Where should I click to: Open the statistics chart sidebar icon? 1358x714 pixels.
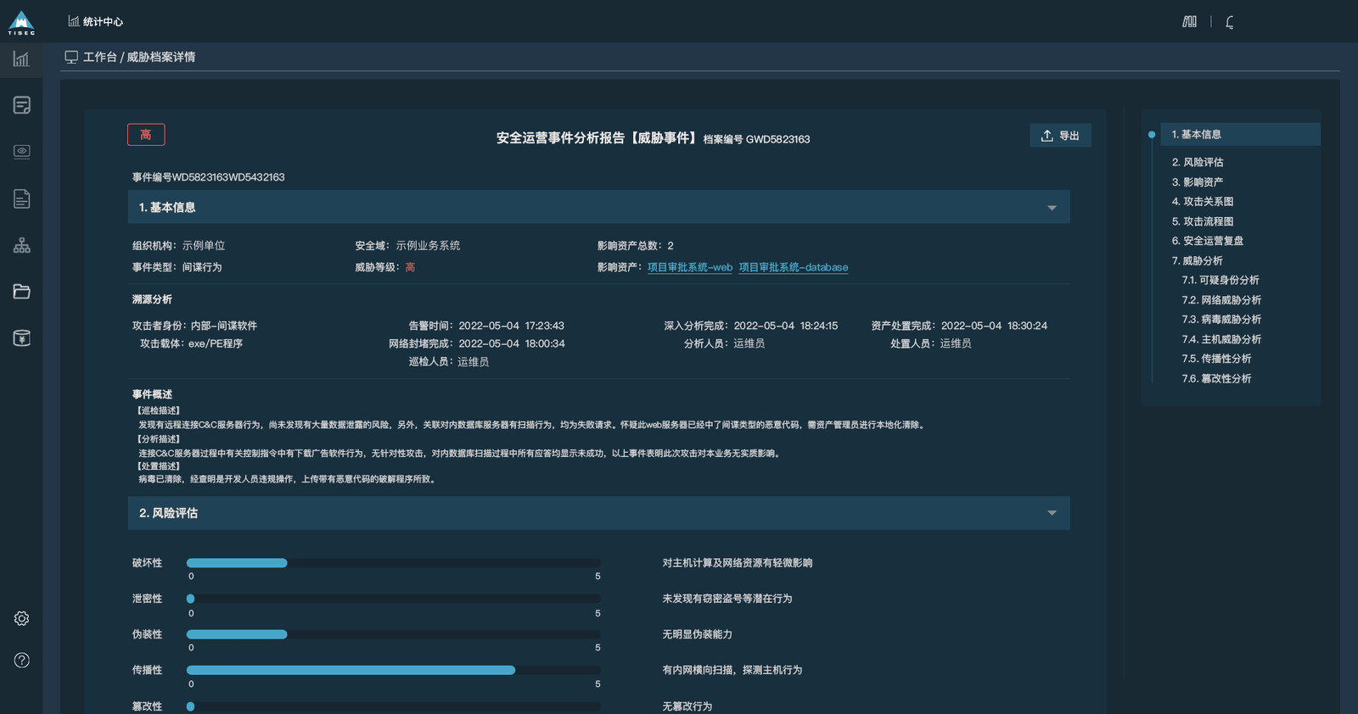21,59
